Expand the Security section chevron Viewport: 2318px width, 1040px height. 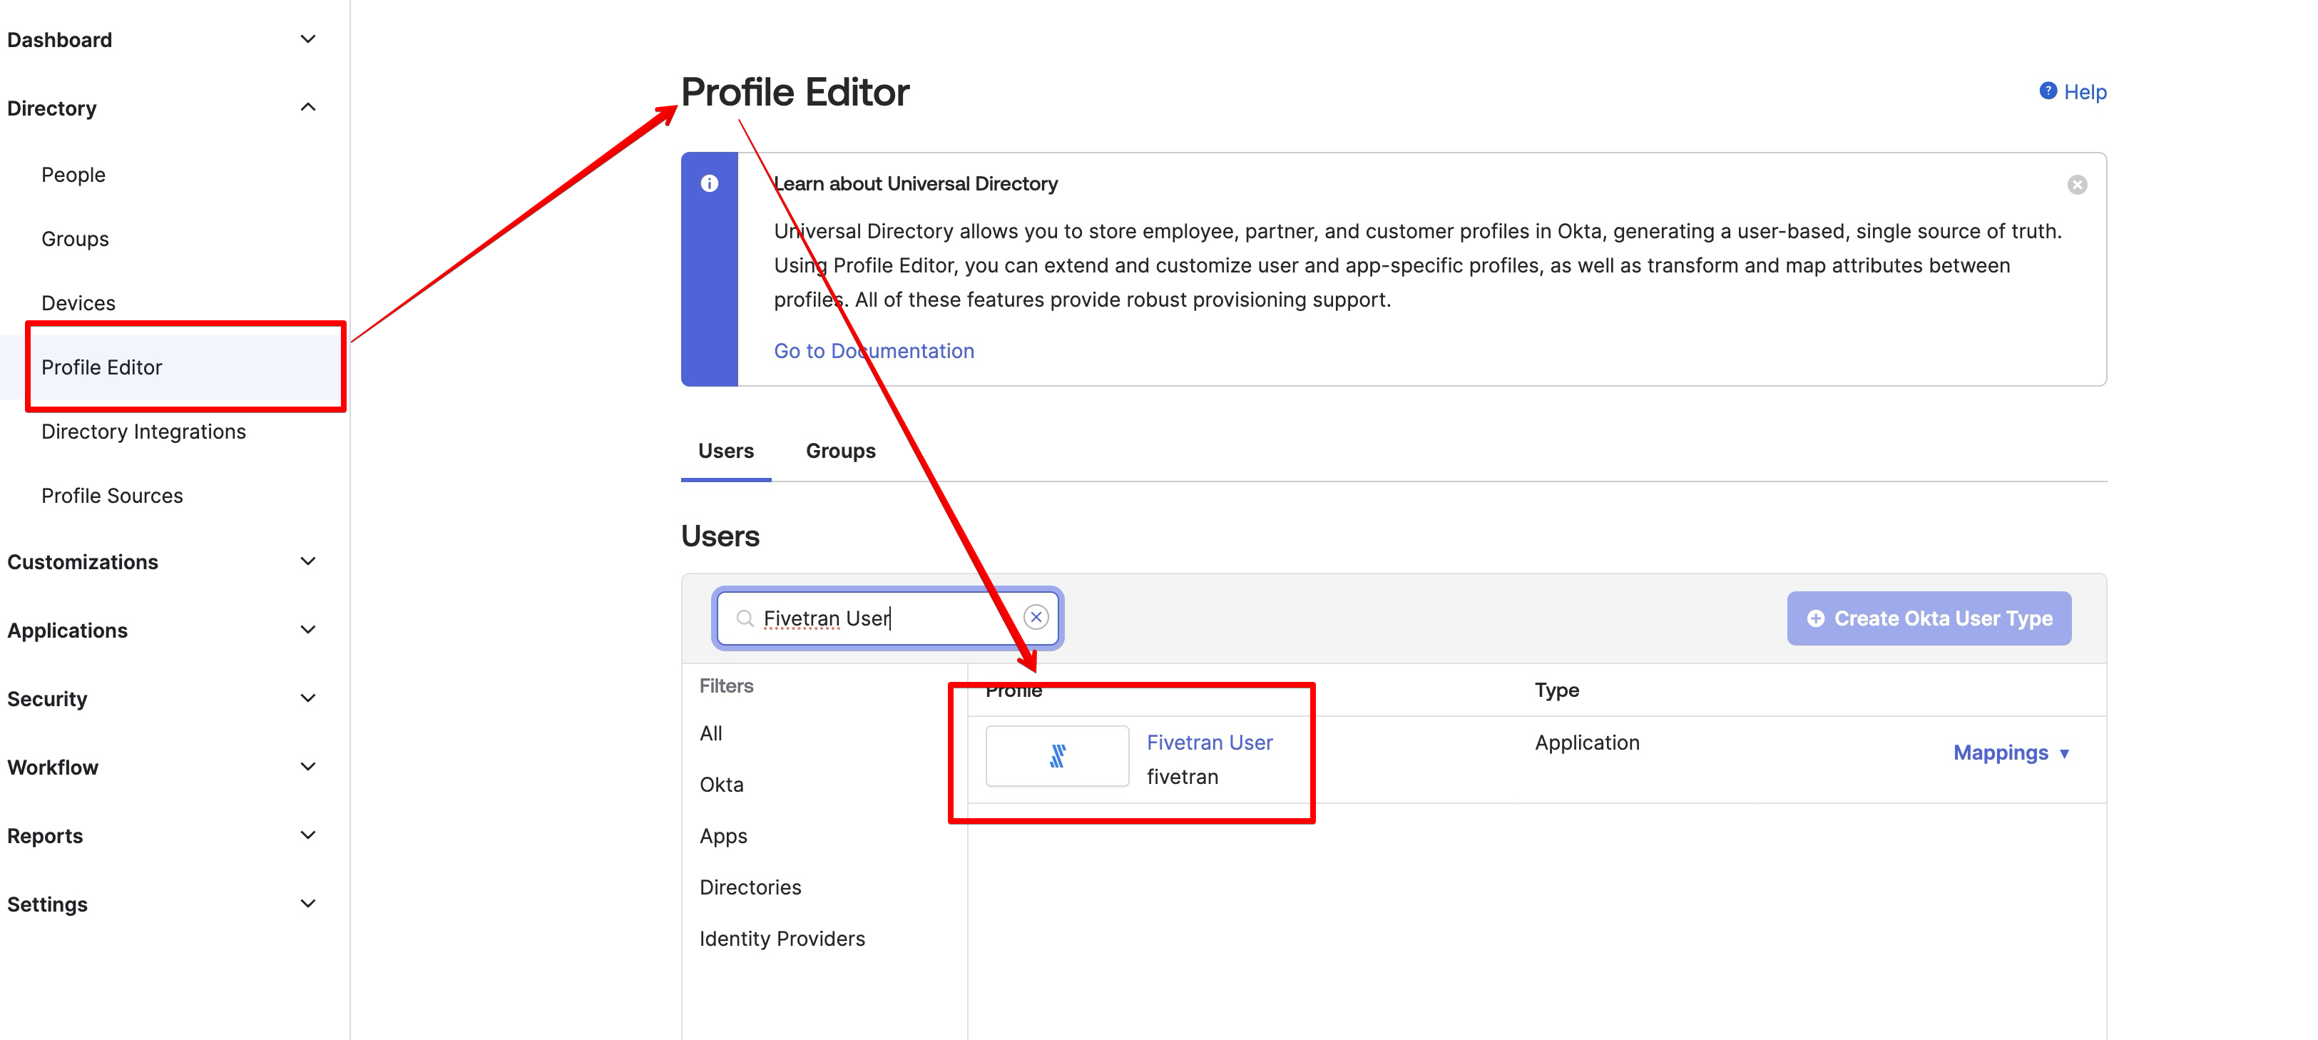tap(307, 698)
